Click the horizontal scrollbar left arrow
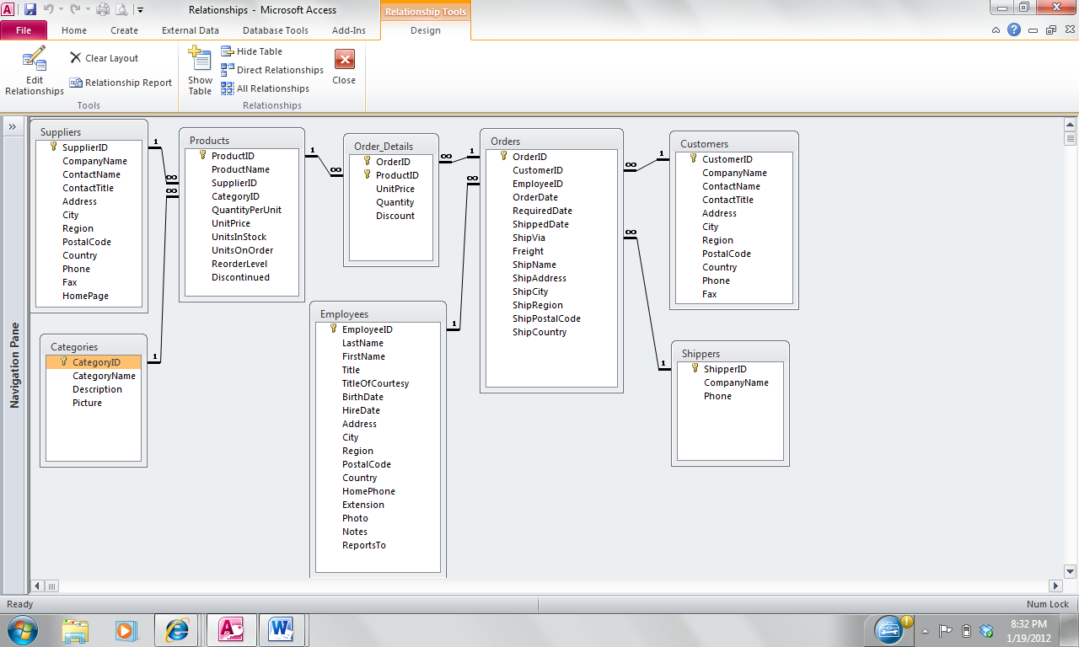This screenshot has width=1079, height=647. point(37,586)
